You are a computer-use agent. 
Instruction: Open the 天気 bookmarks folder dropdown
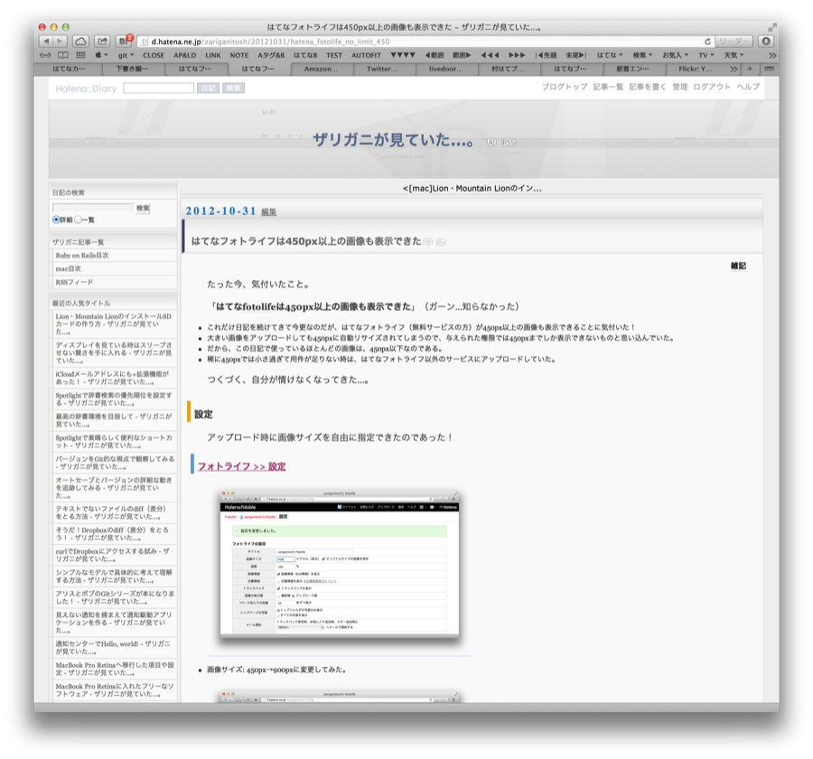[734, 55]
